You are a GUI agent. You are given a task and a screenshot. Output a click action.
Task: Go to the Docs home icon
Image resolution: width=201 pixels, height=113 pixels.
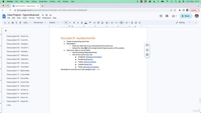4,16
